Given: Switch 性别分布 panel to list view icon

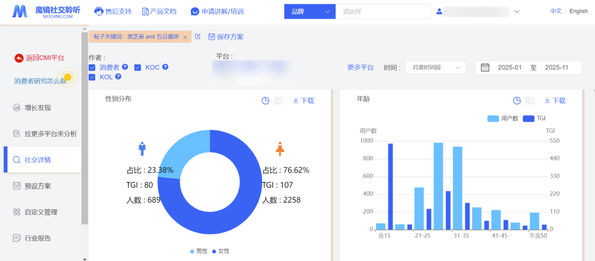Looking at the screenshot, I should click(279, 100).
